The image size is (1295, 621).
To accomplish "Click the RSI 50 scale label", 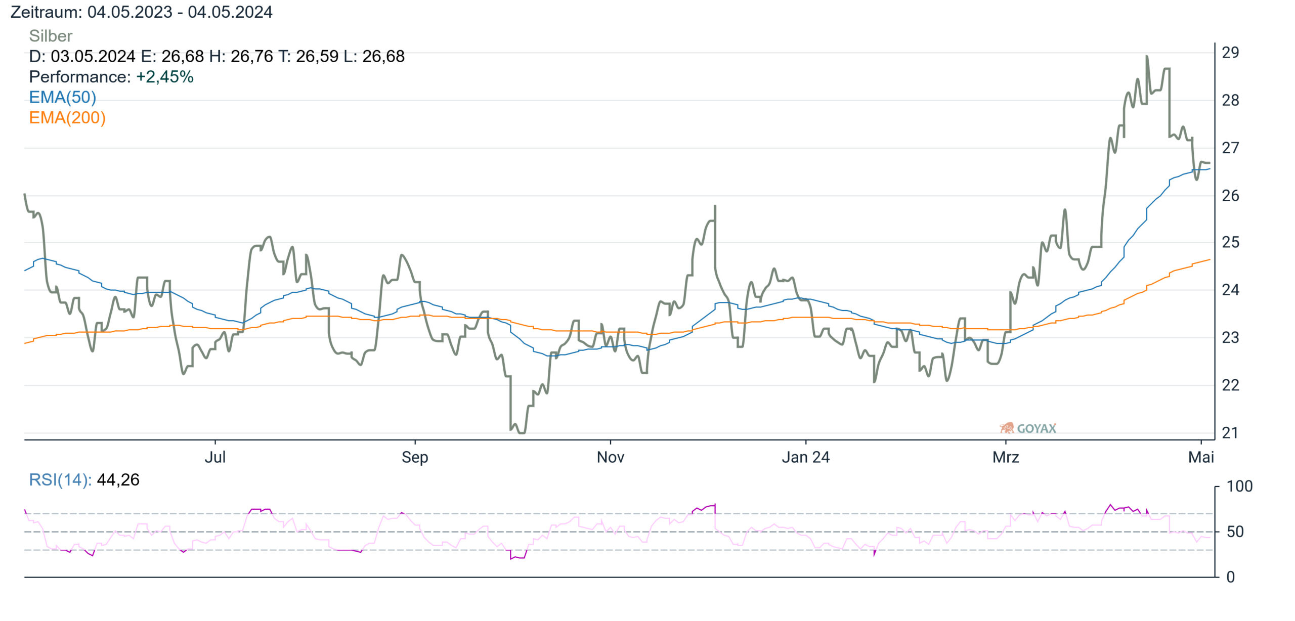I will coord(1235,531).
